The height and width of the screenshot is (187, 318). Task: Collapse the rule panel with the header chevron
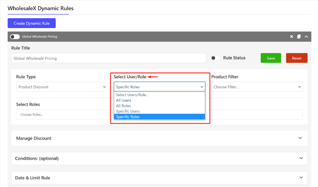pyautogui.click(x=306, y=37)
